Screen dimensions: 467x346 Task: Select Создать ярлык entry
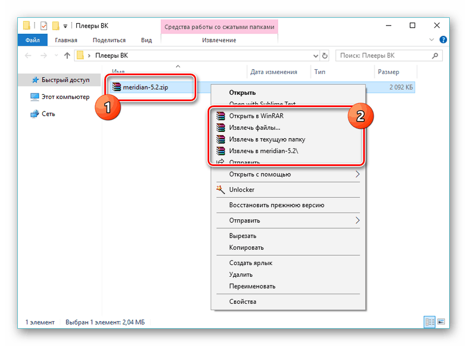pyautogui.click(x=251, y=263)
